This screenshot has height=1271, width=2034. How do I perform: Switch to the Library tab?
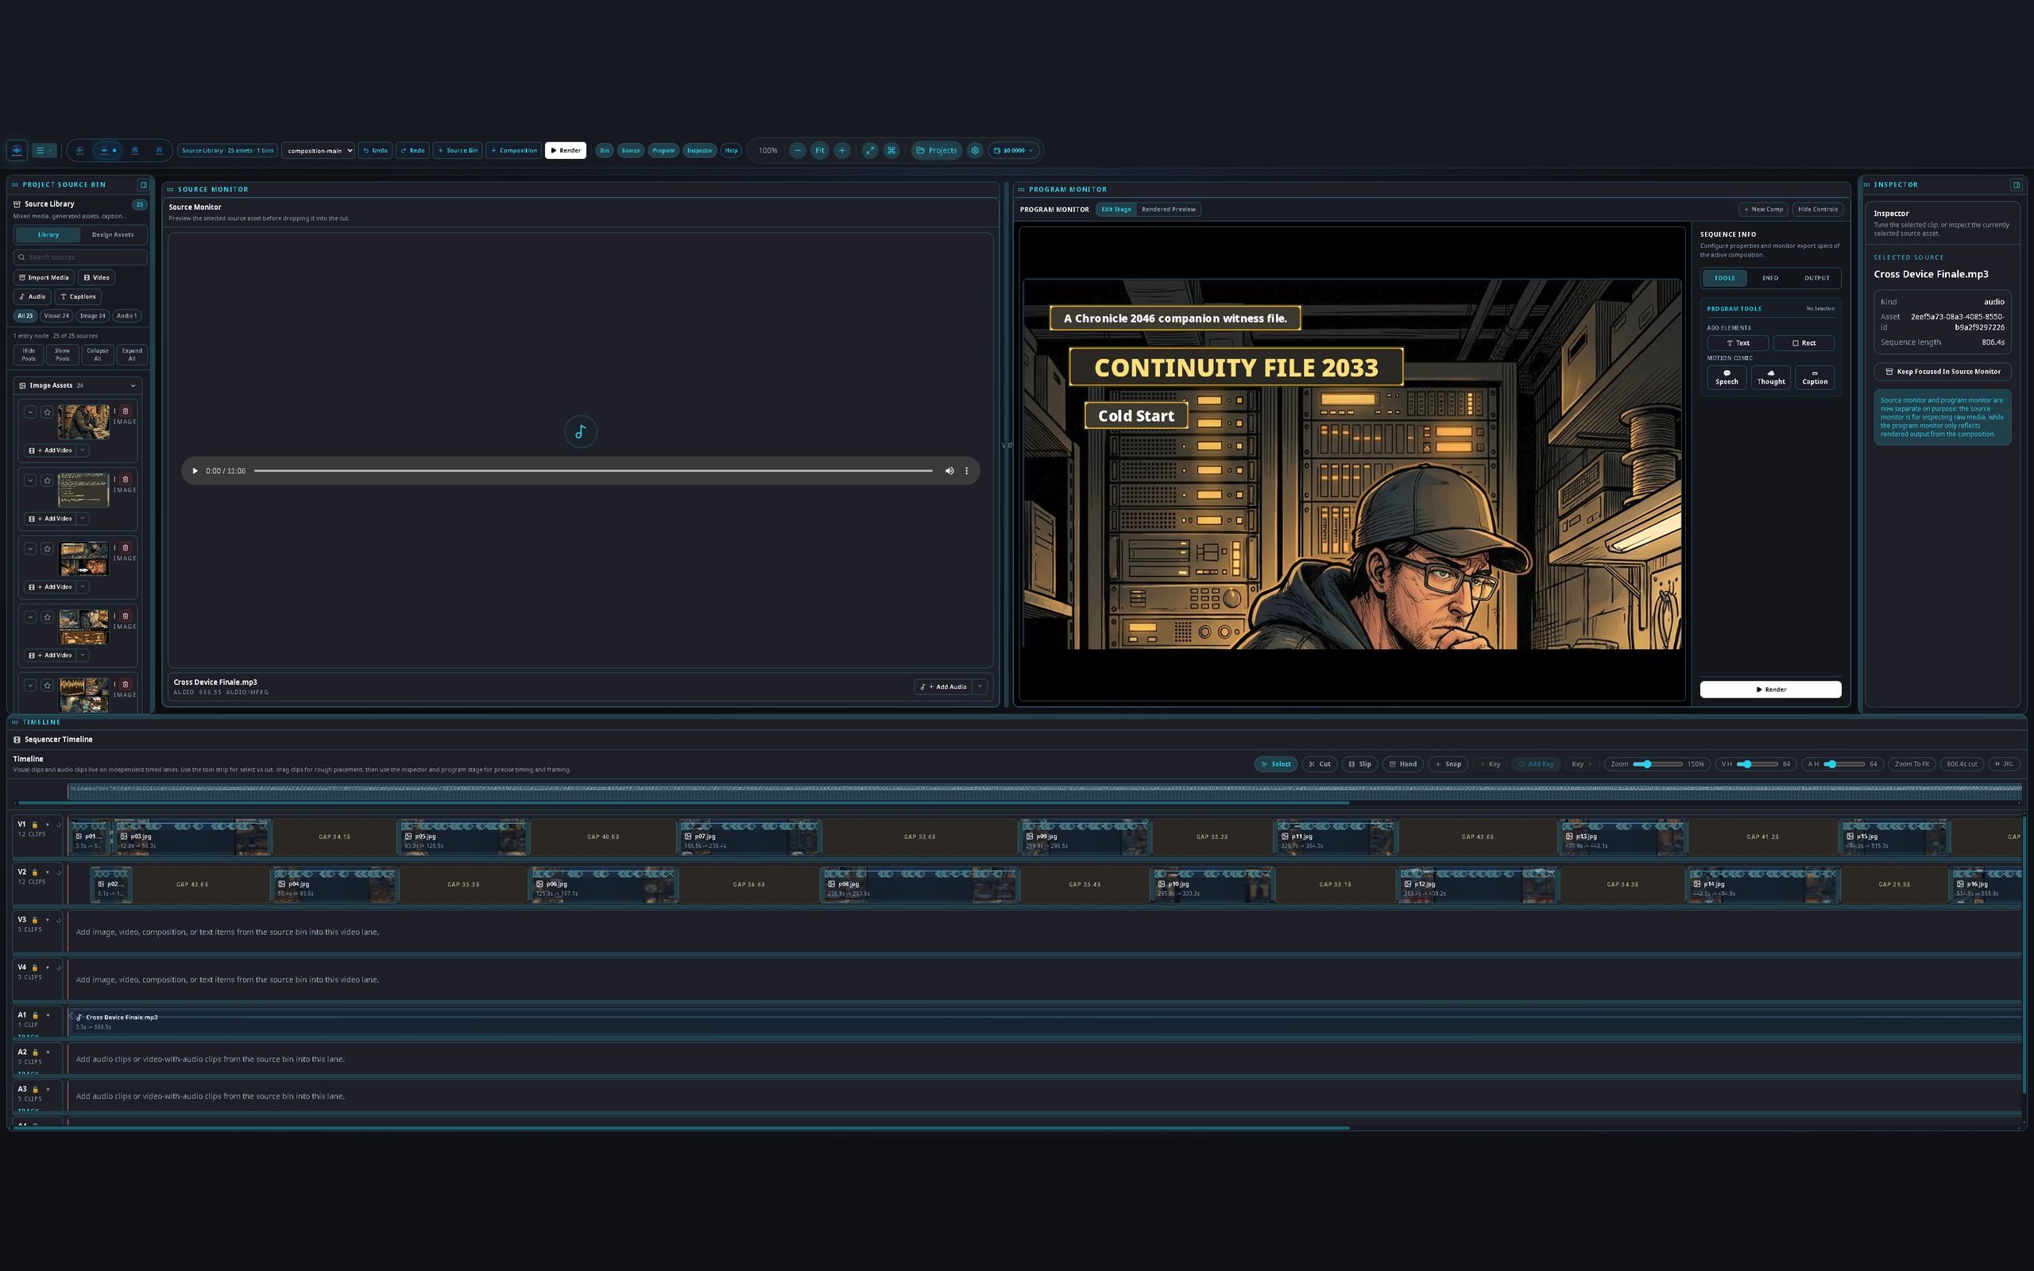click(48, 235)
